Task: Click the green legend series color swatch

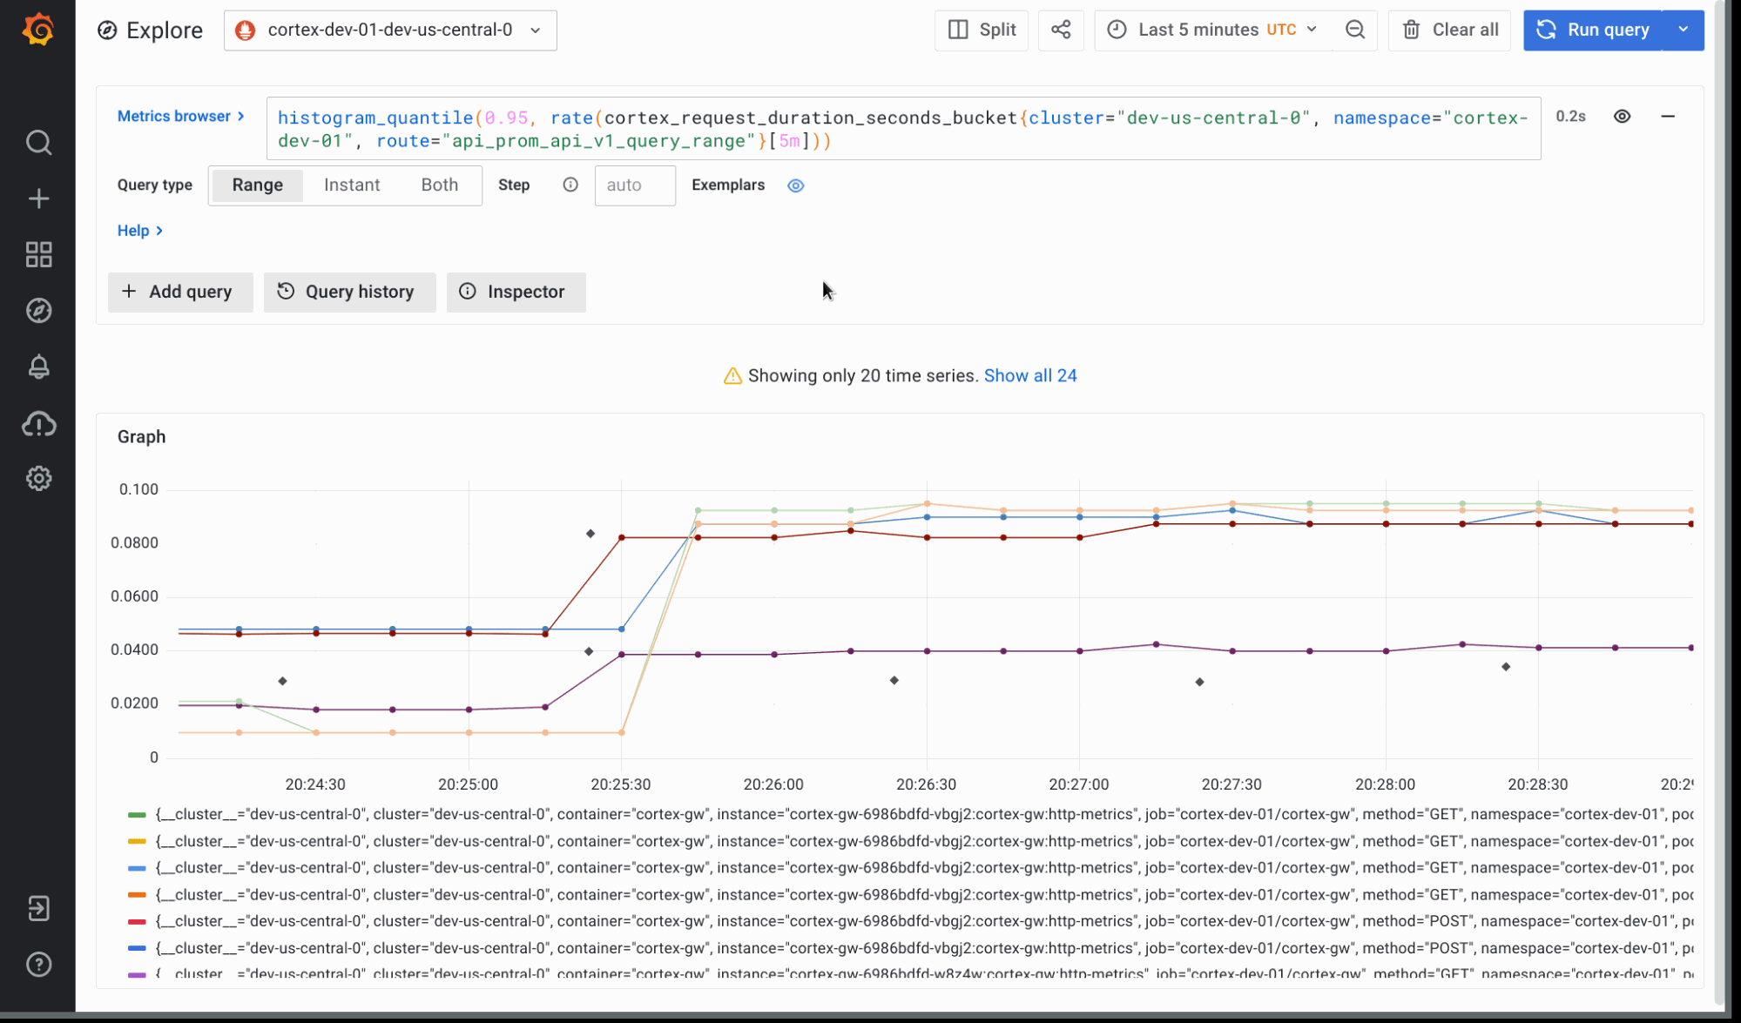Action: tap(137, 815)
